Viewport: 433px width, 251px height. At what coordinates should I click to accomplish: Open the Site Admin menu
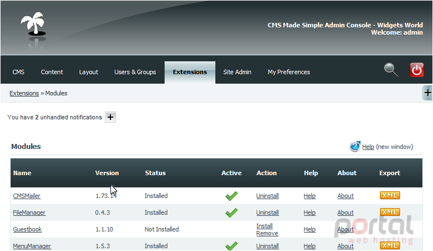click(x=237, y=72)
